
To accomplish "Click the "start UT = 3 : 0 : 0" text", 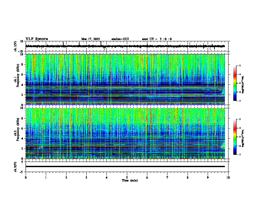I will tap(157, 39).
